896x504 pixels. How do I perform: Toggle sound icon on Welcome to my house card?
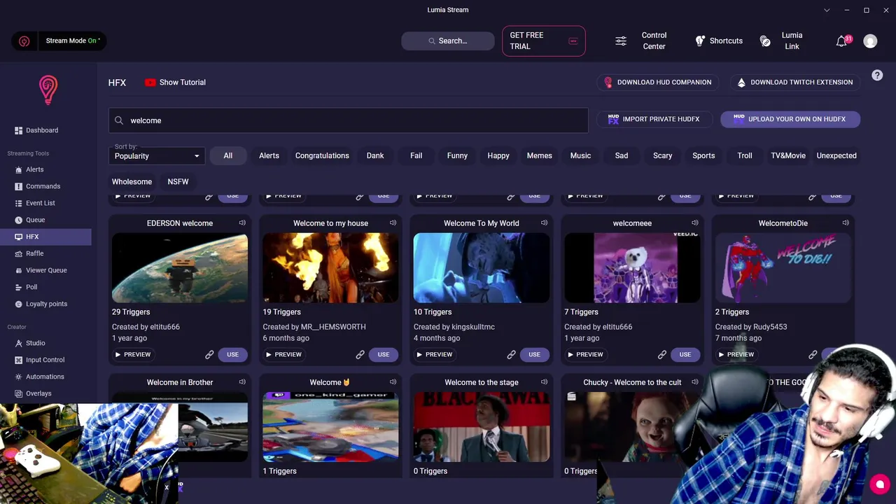(x=393, y=223)
